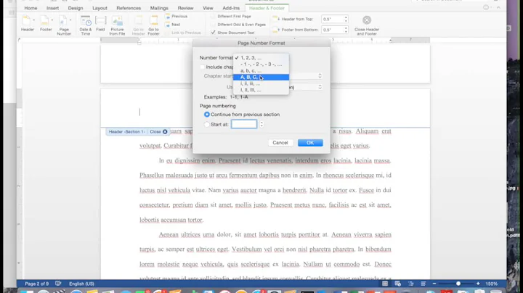Image resolution: width=523 pixels, height=293 pixels.
Task: Click Cancel in Page Number Format
Action: click(280, 142)
